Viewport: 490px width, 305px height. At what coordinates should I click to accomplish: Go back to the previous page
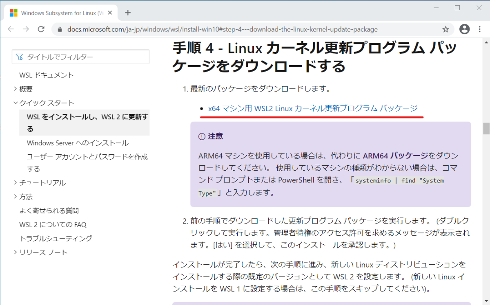click(11, 29)
